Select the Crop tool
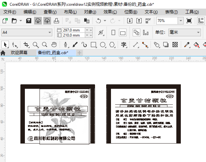 pos(26,45)
